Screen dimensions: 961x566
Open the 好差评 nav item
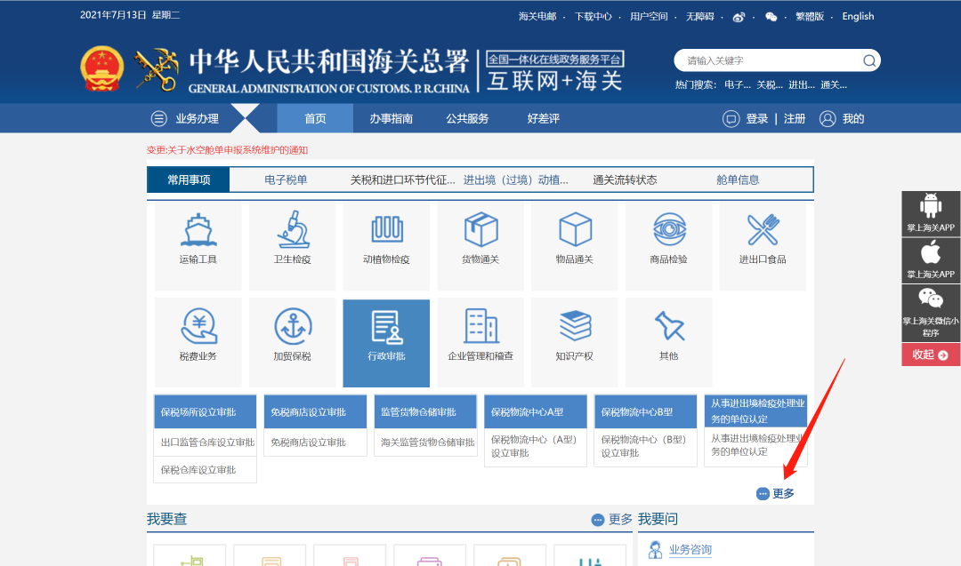[543, 119]
